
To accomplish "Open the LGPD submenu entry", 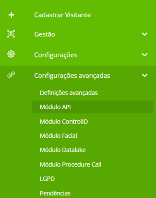I will 47,179.
